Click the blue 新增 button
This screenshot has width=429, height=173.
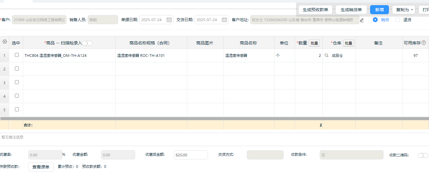click(380, 10)
